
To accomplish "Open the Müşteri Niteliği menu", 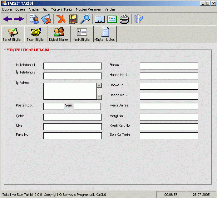I will pos(61,9).
